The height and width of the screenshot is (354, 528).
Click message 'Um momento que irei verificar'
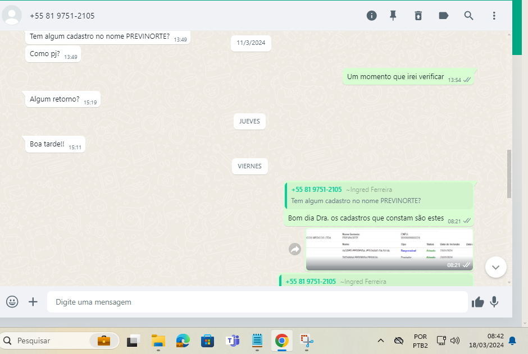[x=408, y=77]
